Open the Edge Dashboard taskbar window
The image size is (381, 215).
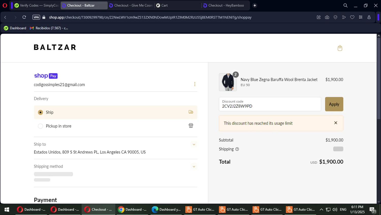pyautogui.click(x=166, y=209)
